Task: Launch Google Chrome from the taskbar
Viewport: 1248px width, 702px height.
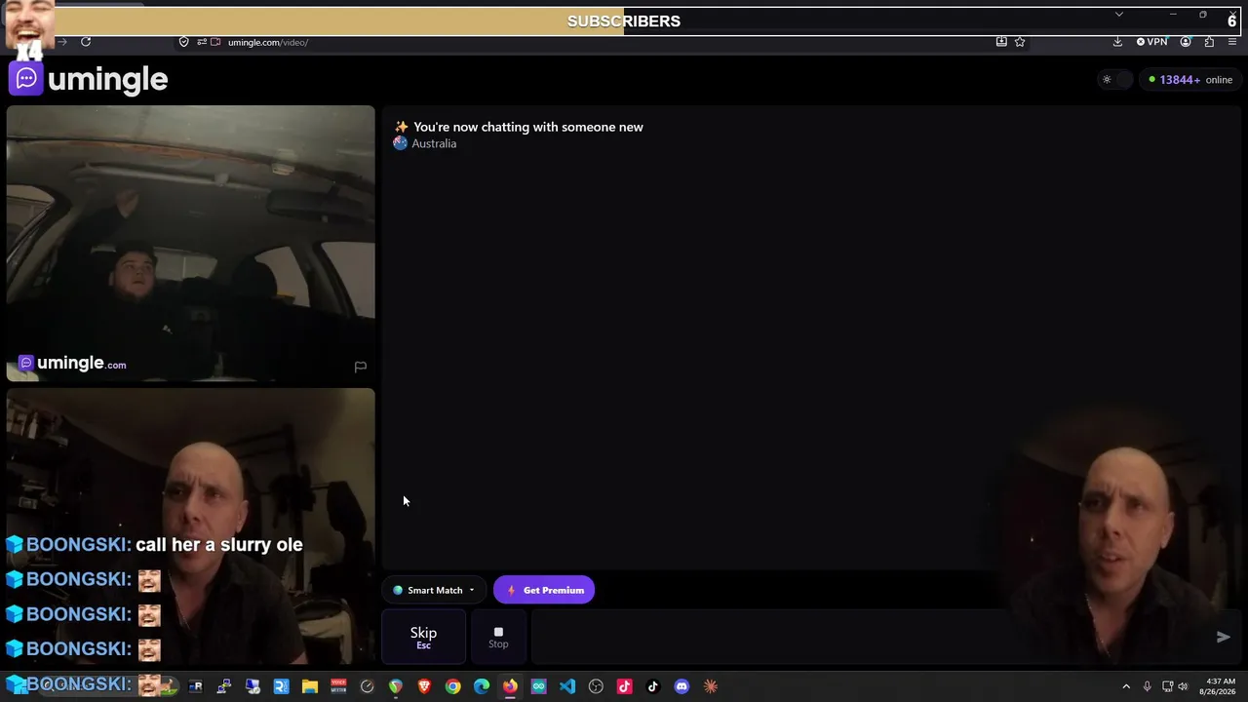Action: click(452, 686)
